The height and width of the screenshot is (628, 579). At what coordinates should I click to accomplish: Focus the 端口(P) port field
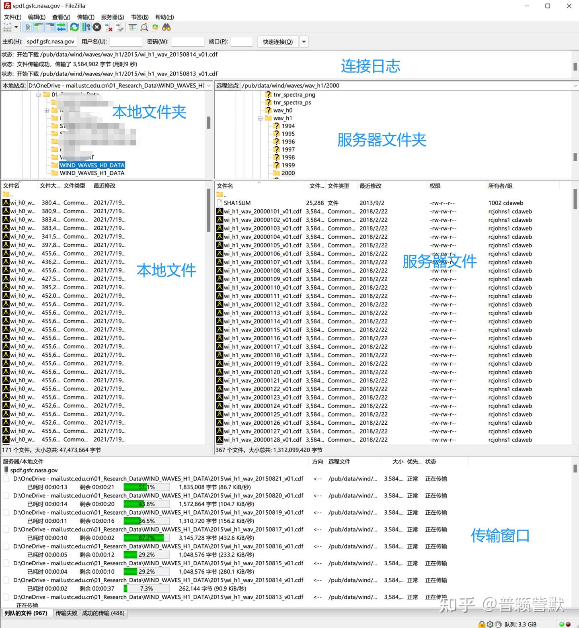pos(242,42)
